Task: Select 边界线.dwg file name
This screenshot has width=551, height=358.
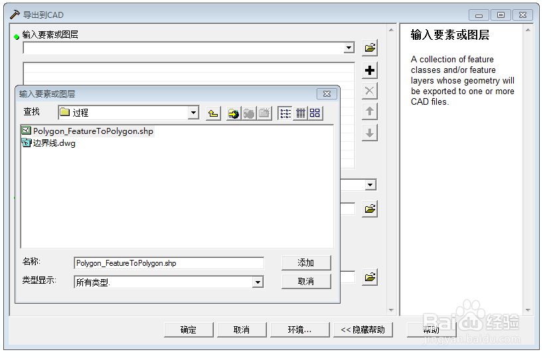Action: click(x=54, y=143)
